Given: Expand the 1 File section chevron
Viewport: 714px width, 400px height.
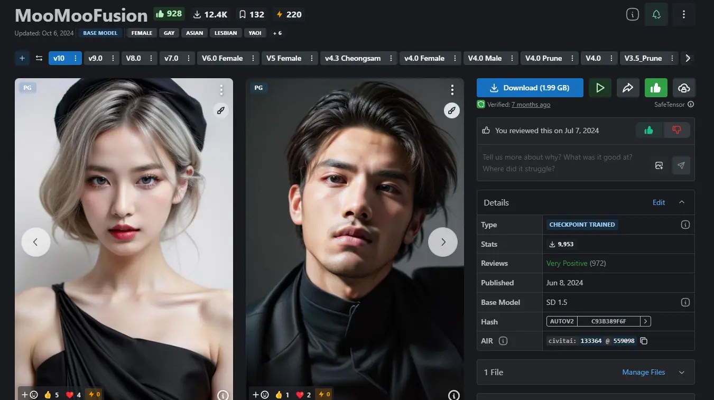Looking at the screenshot, I should [x=682, y=373].
